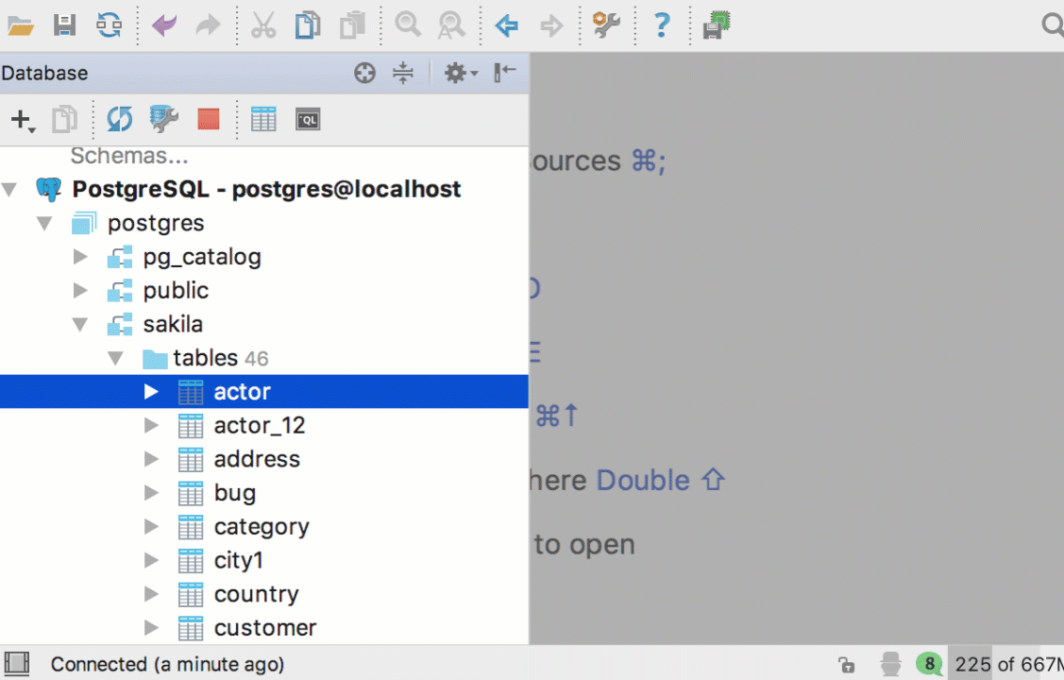This screenshot has width=1064, height=680.
Task: Select the address table
Action: 264,459
